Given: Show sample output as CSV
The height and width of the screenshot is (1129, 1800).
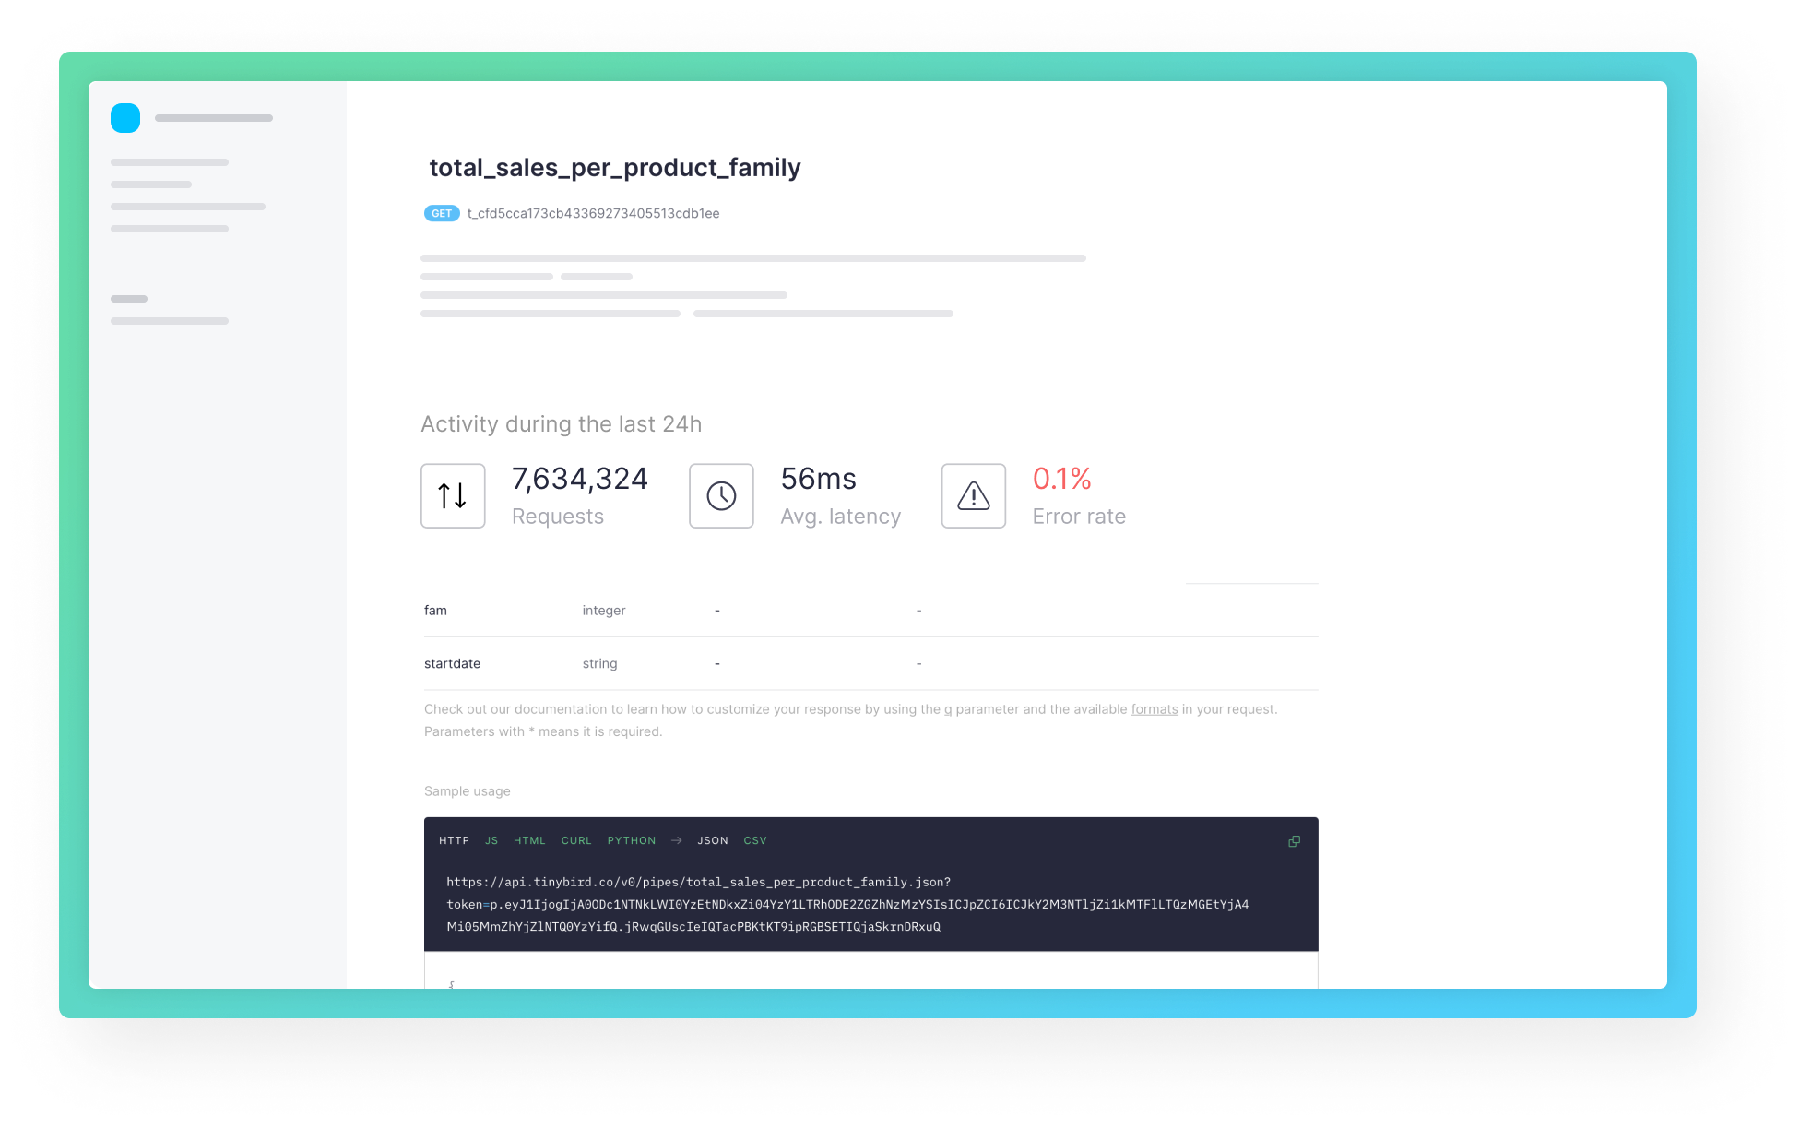Looking at the screenshot, I should [x=756, y=840].
